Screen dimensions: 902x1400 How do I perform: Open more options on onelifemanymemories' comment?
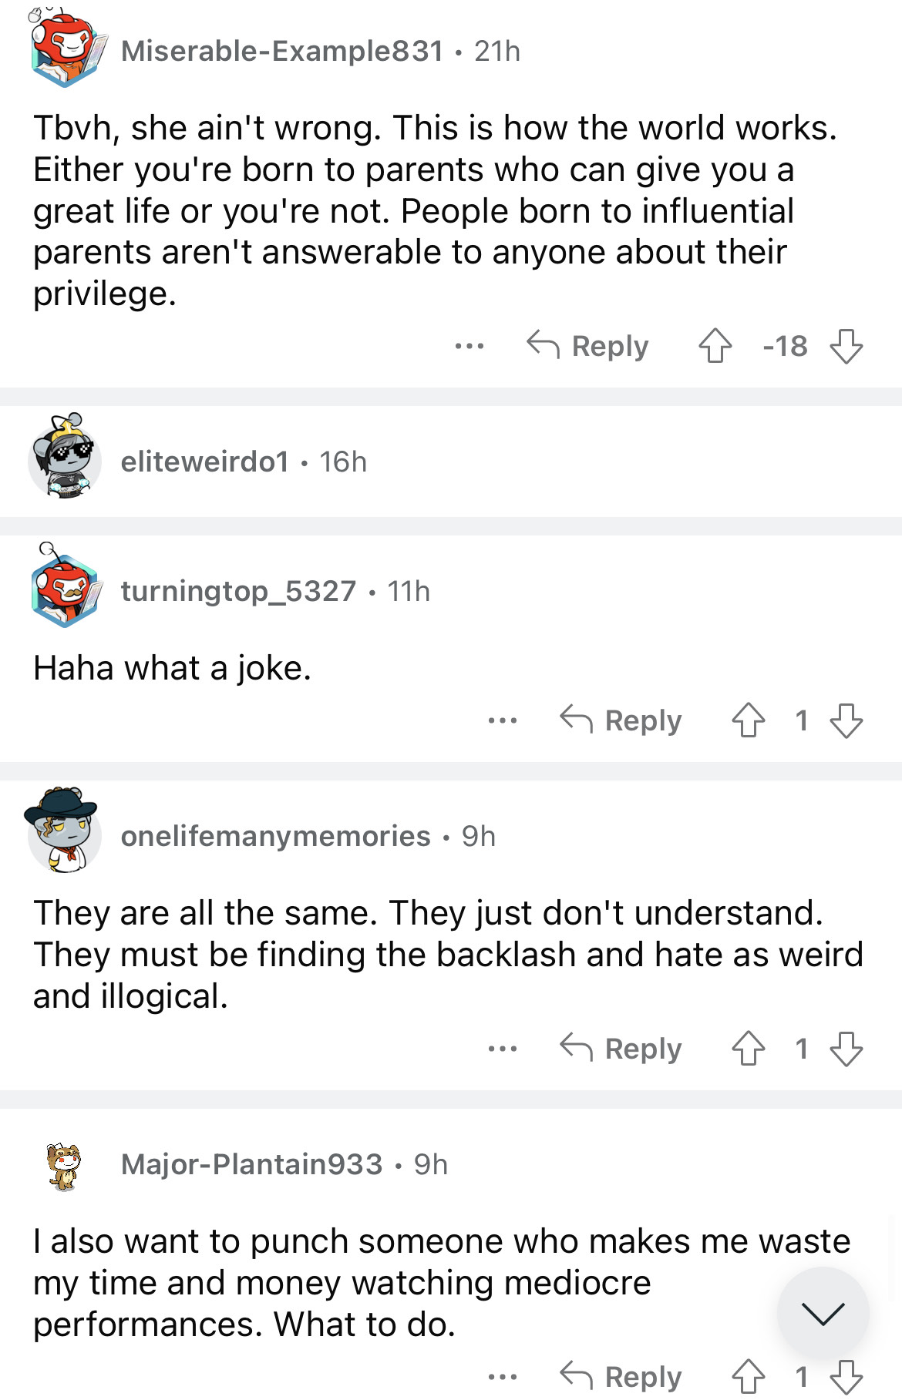click(x=502, y=1049)
